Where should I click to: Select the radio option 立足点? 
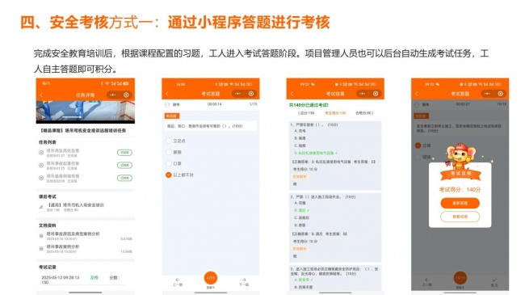[x=169, y=141]
